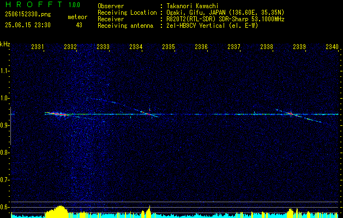Viewport: 343px width, 218px height.
Task: Click the kHz axis unit label
Action: pos(5,44)
